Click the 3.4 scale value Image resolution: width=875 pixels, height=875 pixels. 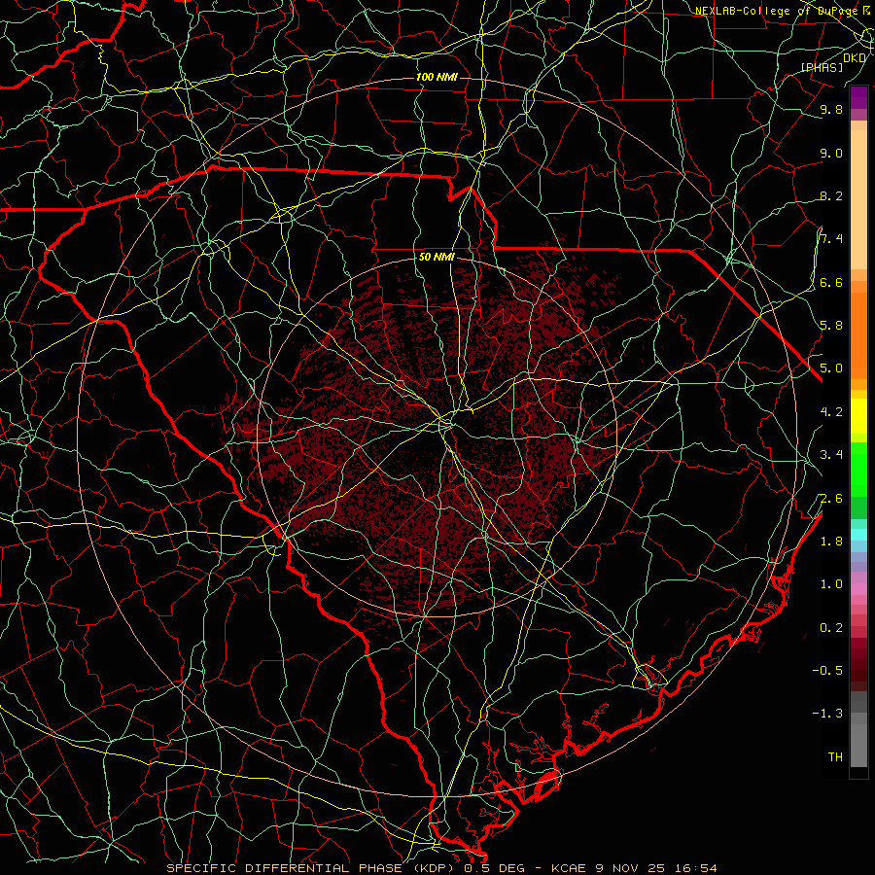(x=831, y=455)
